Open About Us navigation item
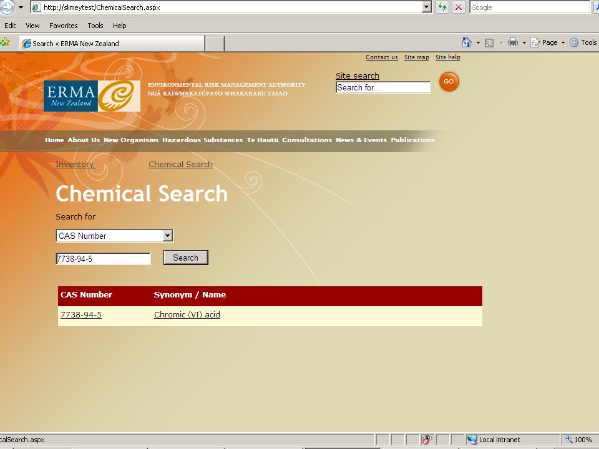Image resolution: width=599 pixels, height=449 pixels. [84, 140]
